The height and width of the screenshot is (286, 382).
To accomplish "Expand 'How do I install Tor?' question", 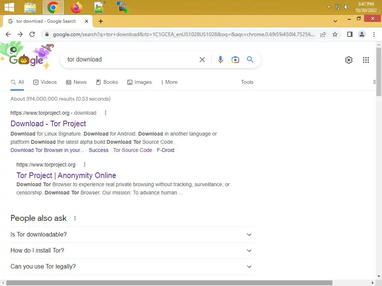I will click(x=132, y=251).
